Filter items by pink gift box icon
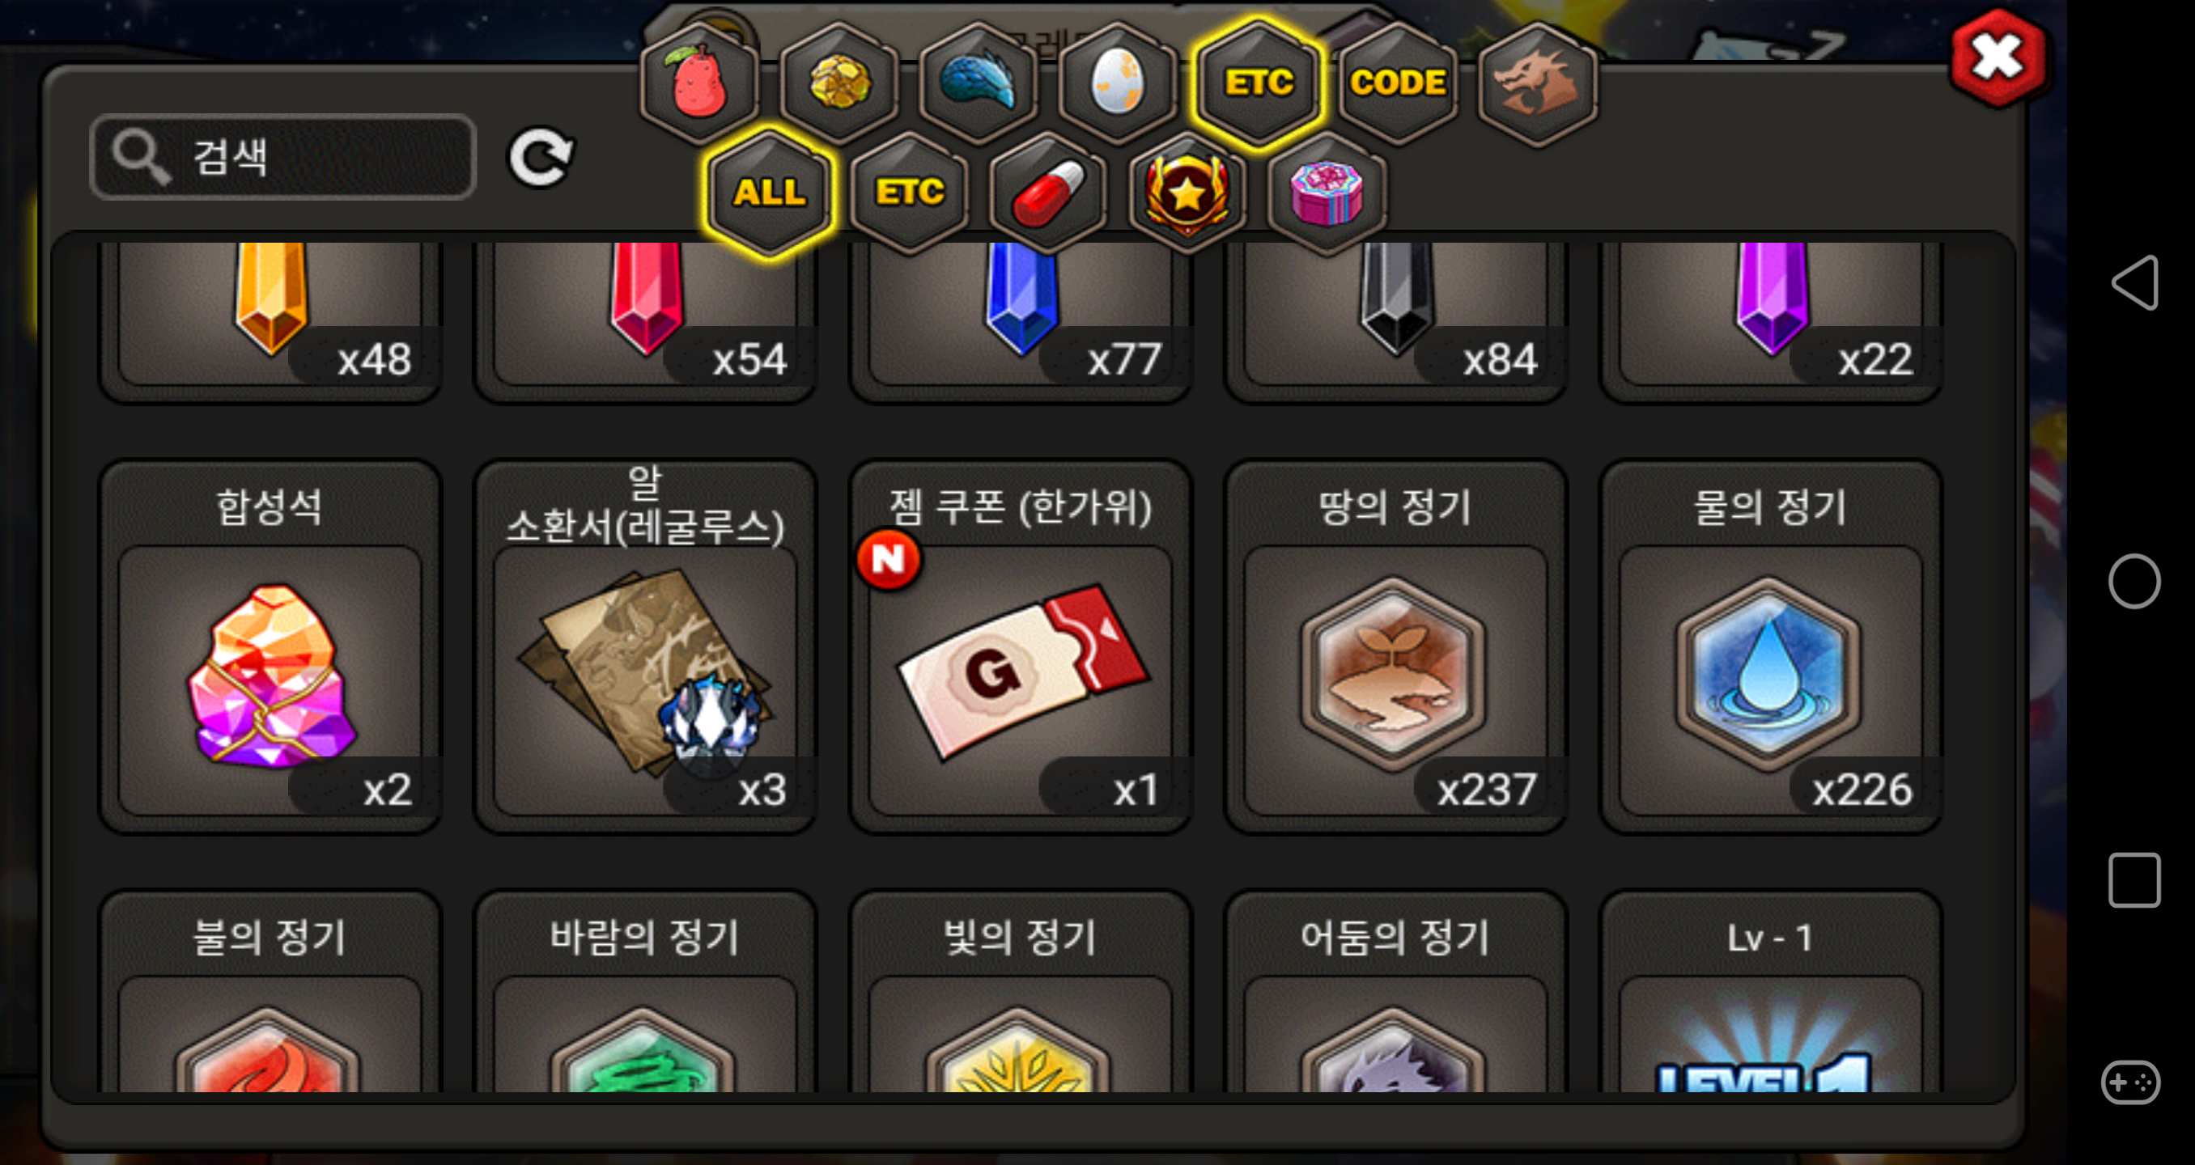2195x1165 pixels. 1327,192
